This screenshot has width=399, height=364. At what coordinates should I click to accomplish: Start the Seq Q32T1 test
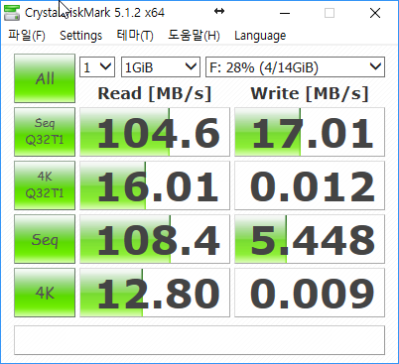pyautogui.click(x=45, y=132)
